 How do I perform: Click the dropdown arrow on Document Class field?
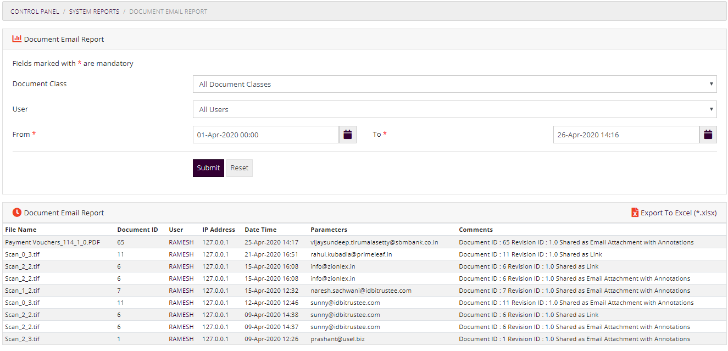pyautogui.click(x=713, y=83)
